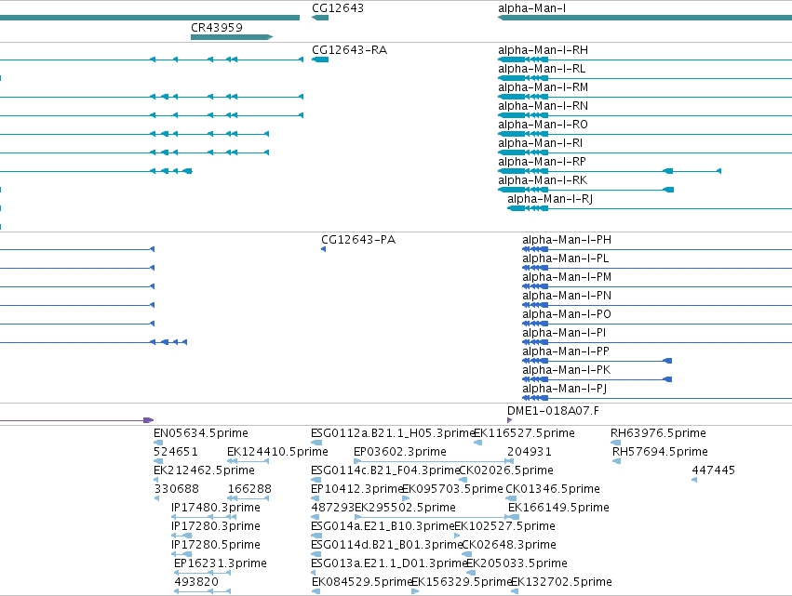The height and width of the screenshot is (596, 792).
Task: Select protein alpha-Man-I-PI
Action: [564, 333]
